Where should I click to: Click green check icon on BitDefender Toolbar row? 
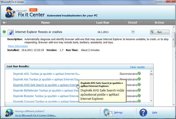(139, 90)
